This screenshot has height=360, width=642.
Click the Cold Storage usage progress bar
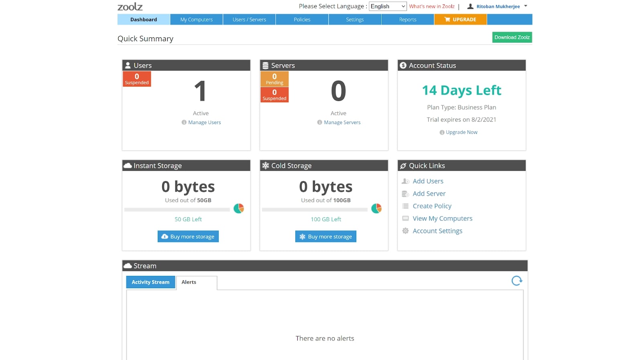click(315, 210)
